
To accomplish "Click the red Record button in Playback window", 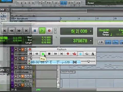I will (x=68, y=54).
